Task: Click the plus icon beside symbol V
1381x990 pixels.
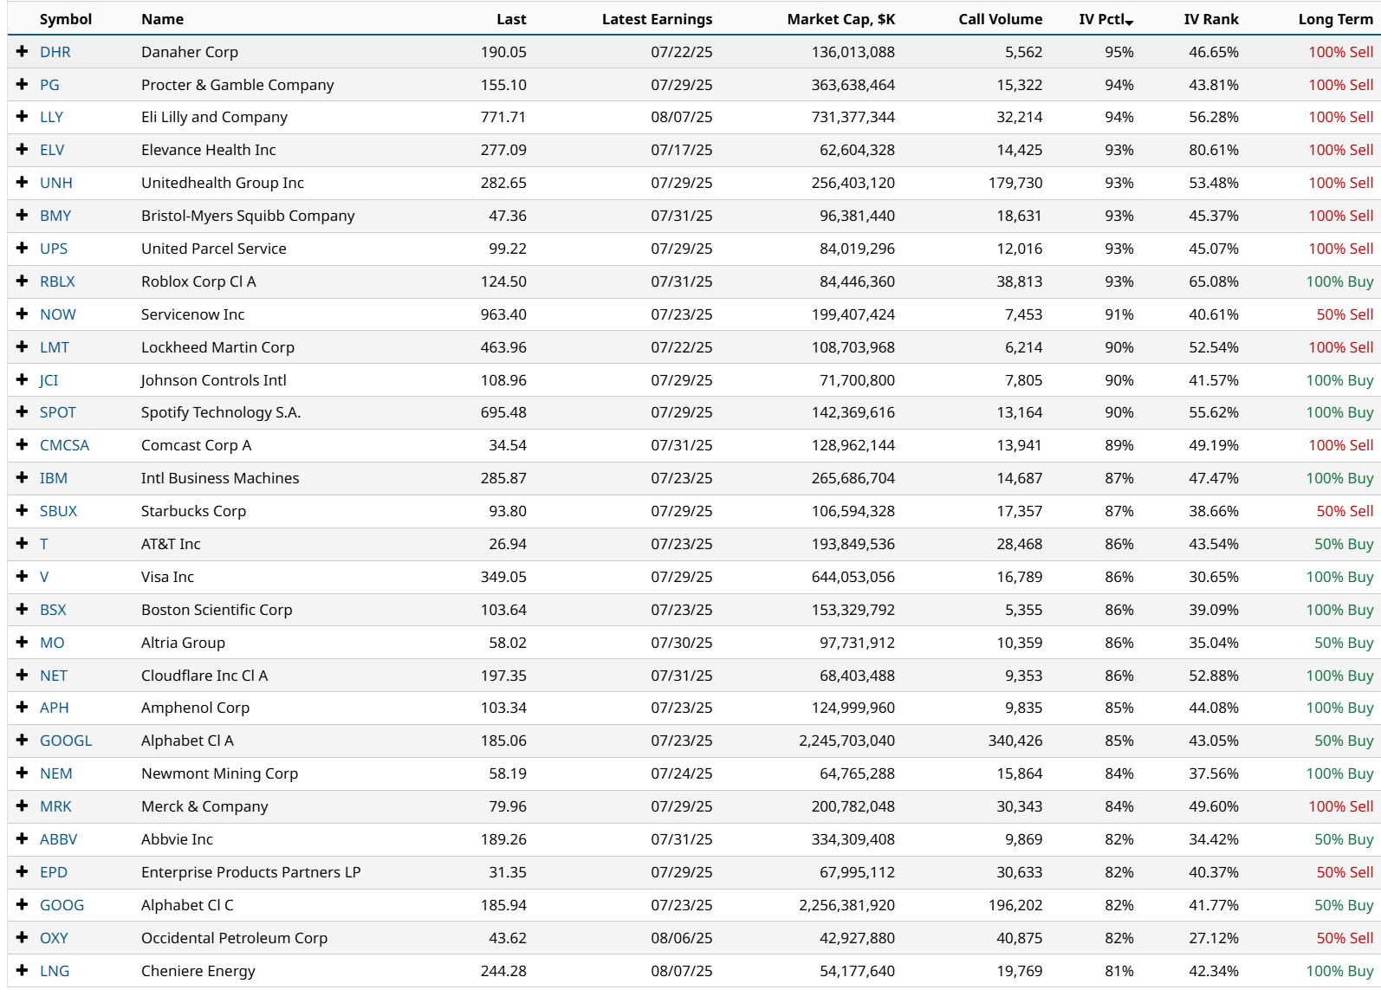Action: [x=23, y=577]
